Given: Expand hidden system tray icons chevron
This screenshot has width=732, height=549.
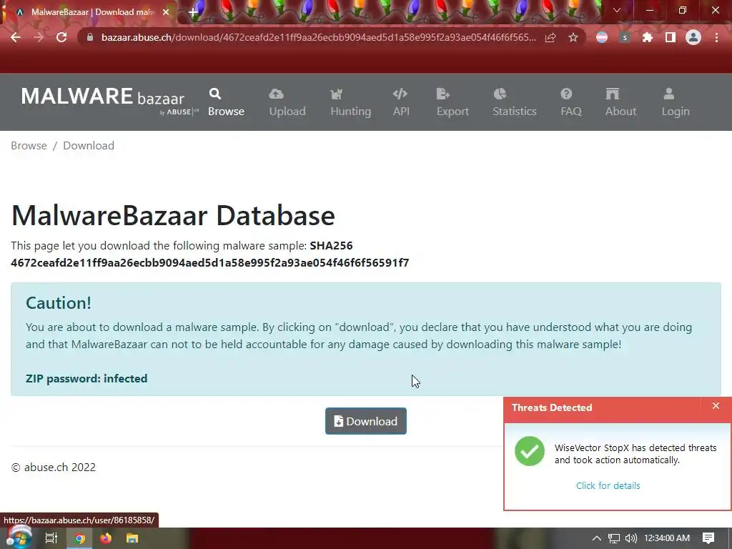Looking at the screenshot, I should (596, 538).
